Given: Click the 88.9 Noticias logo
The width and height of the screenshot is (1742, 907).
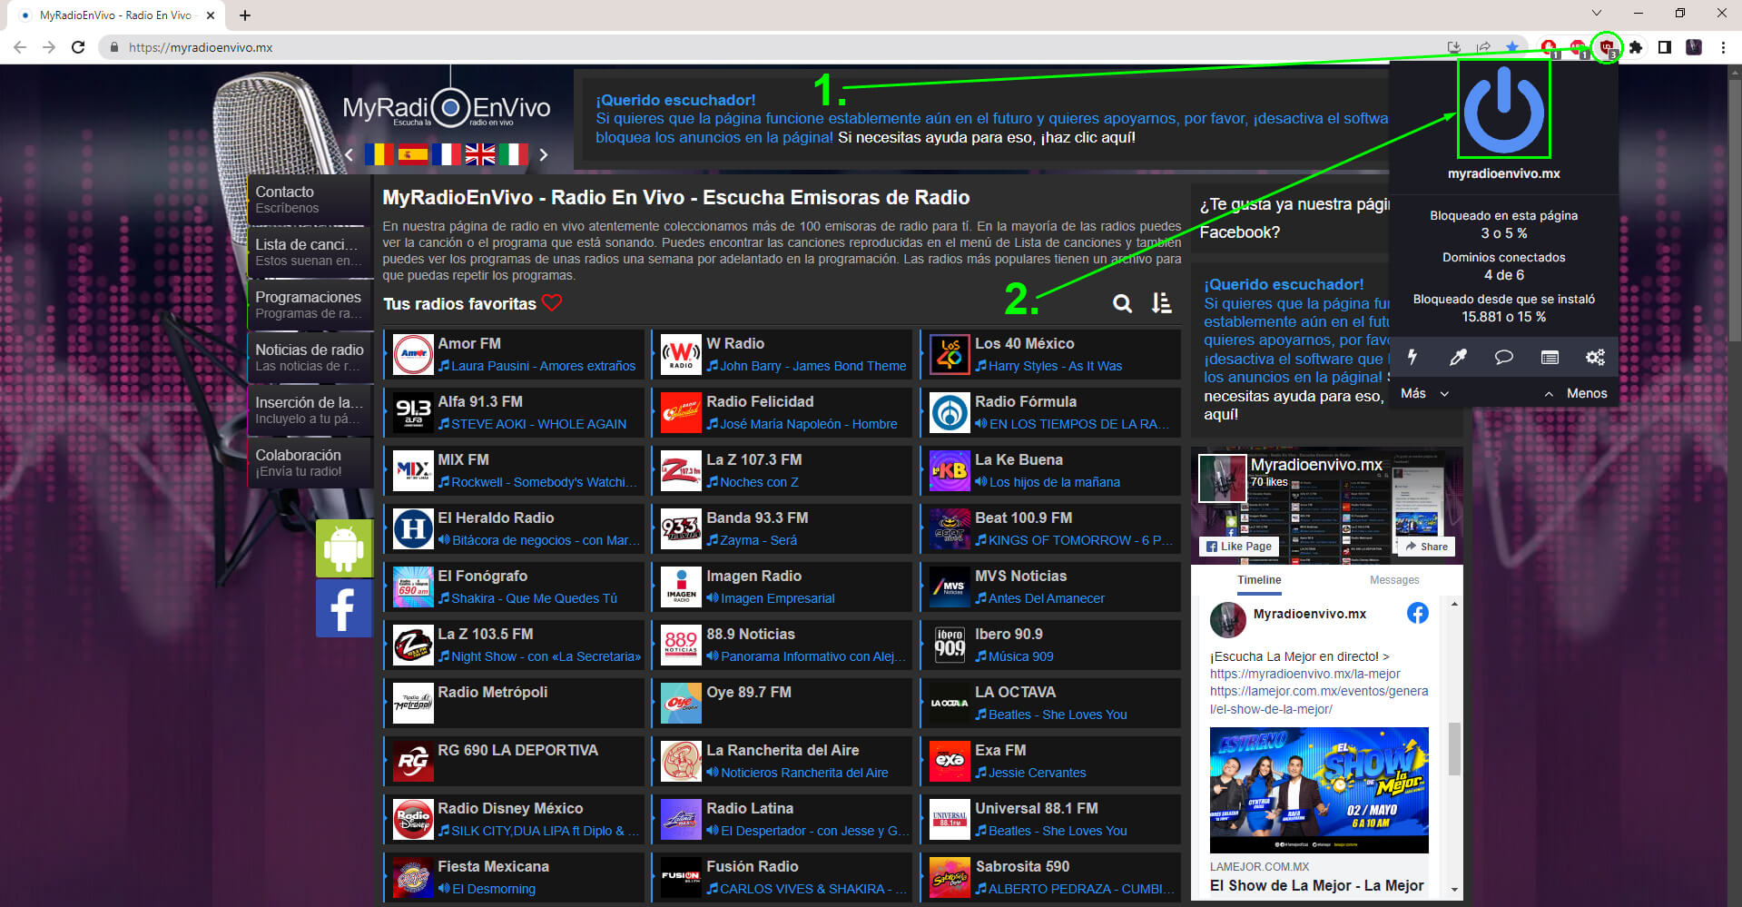Looking at the screenshot, I should [x=681, y=645].
